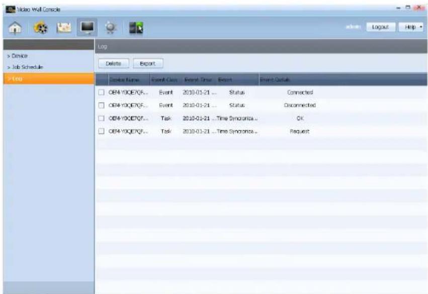Click 'Status' in the Connected row

coord(237,92)
